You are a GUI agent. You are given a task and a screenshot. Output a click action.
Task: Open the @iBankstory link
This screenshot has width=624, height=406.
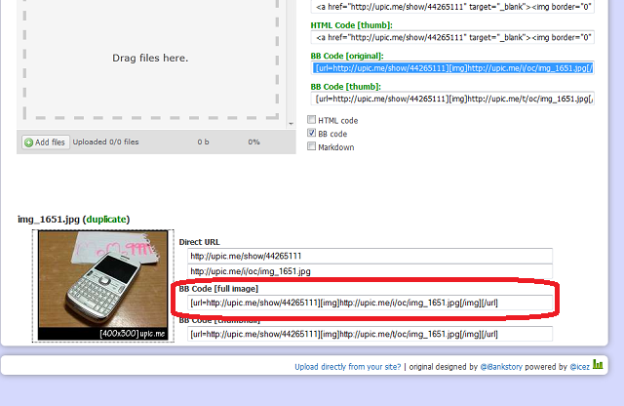pyautogui.click(x=501, y=367)
